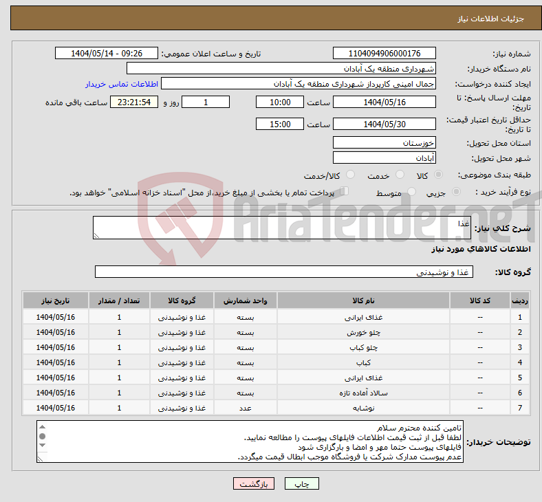The width and height of the screenshot is (542, 502).
Task: Click the گروه کالا field غذا و نوشیدنی
Action: pyautogui.click(x=284, y=272)
